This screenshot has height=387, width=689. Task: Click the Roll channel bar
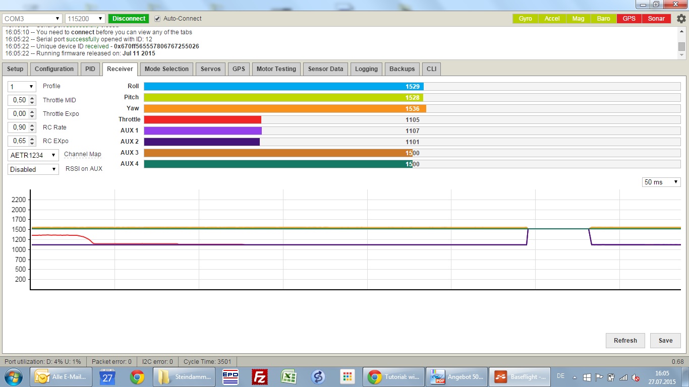pyautogui.click(x=412, y=86)
